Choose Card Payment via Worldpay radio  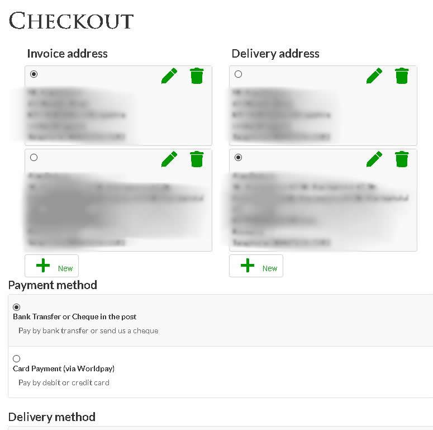click(16, 358)
